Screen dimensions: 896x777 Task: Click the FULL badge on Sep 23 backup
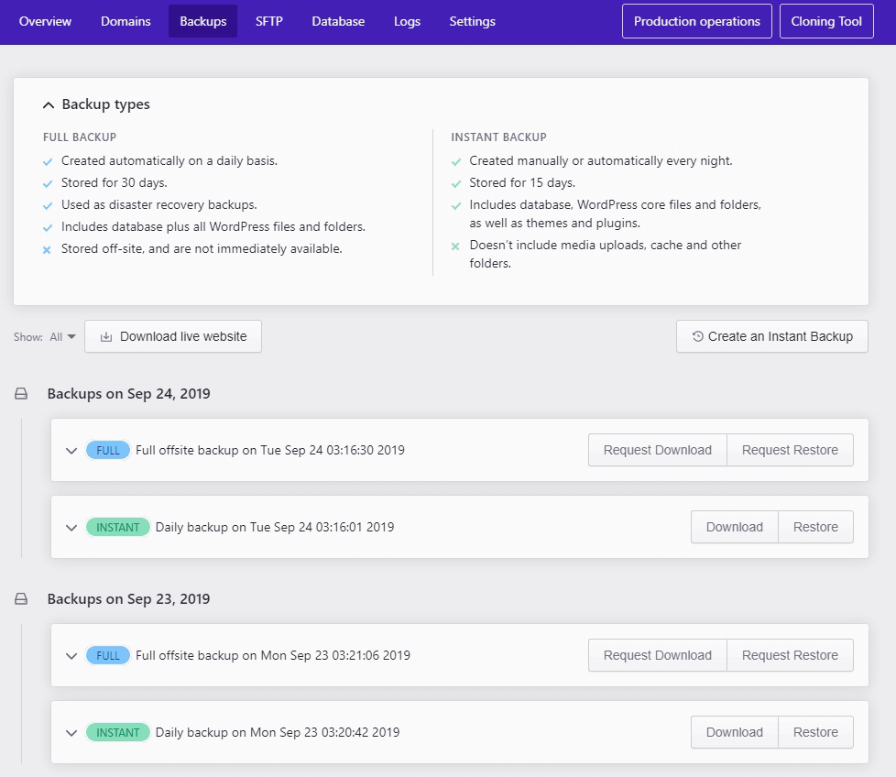(108, 655)
